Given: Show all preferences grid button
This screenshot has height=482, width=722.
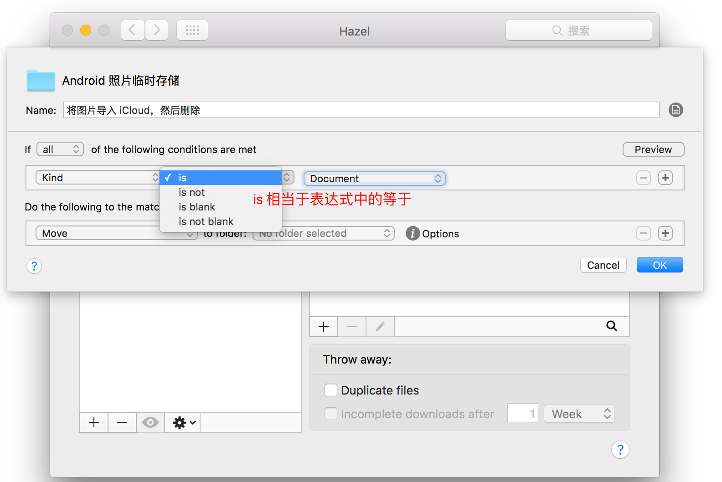Looking at the screenshot, I should tap(192, 31).
